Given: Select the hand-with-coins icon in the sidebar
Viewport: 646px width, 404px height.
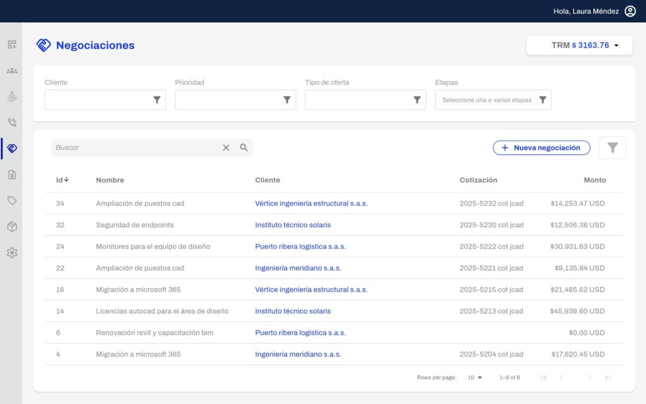Looking at the screenshot, I should [12, 97].
